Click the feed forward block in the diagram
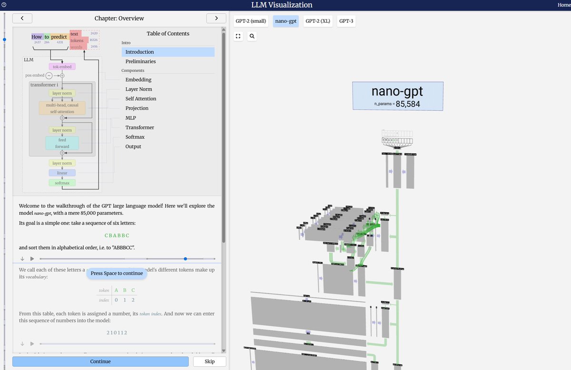Screen dimensions: 571x370 (62, 143)
